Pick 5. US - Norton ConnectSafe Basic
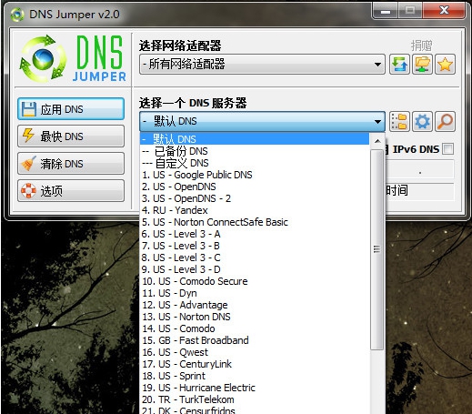 [255, 222]
